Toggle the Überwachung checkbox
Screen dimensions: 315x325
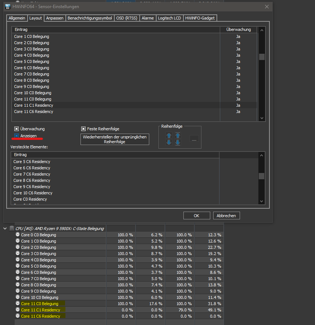(17, 129)
